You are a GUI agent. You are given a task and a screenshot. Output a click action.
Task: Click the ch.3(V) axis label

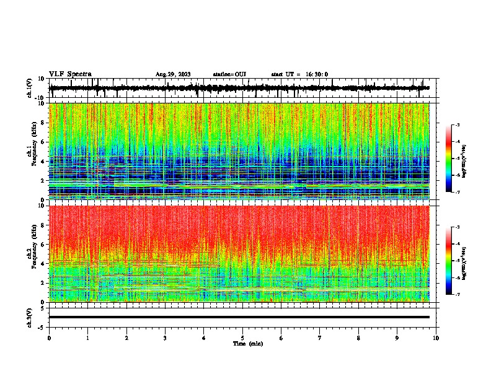pos(30,318)
